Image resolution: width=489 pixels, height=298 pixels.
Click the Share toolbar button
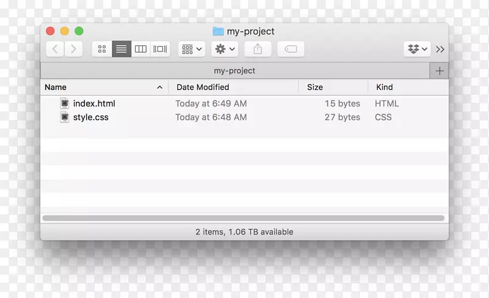(257, 49)
